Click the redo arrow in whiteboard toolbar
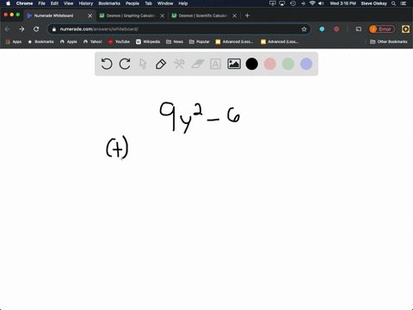The height and width of the screenshot is (310, 413). click(125, 64)
